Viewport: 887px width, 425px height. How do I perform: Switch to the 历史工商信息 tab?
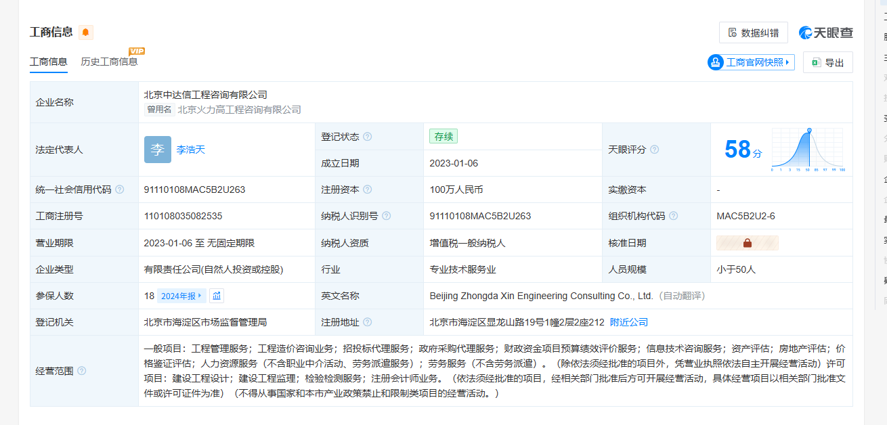coord(109,62)
